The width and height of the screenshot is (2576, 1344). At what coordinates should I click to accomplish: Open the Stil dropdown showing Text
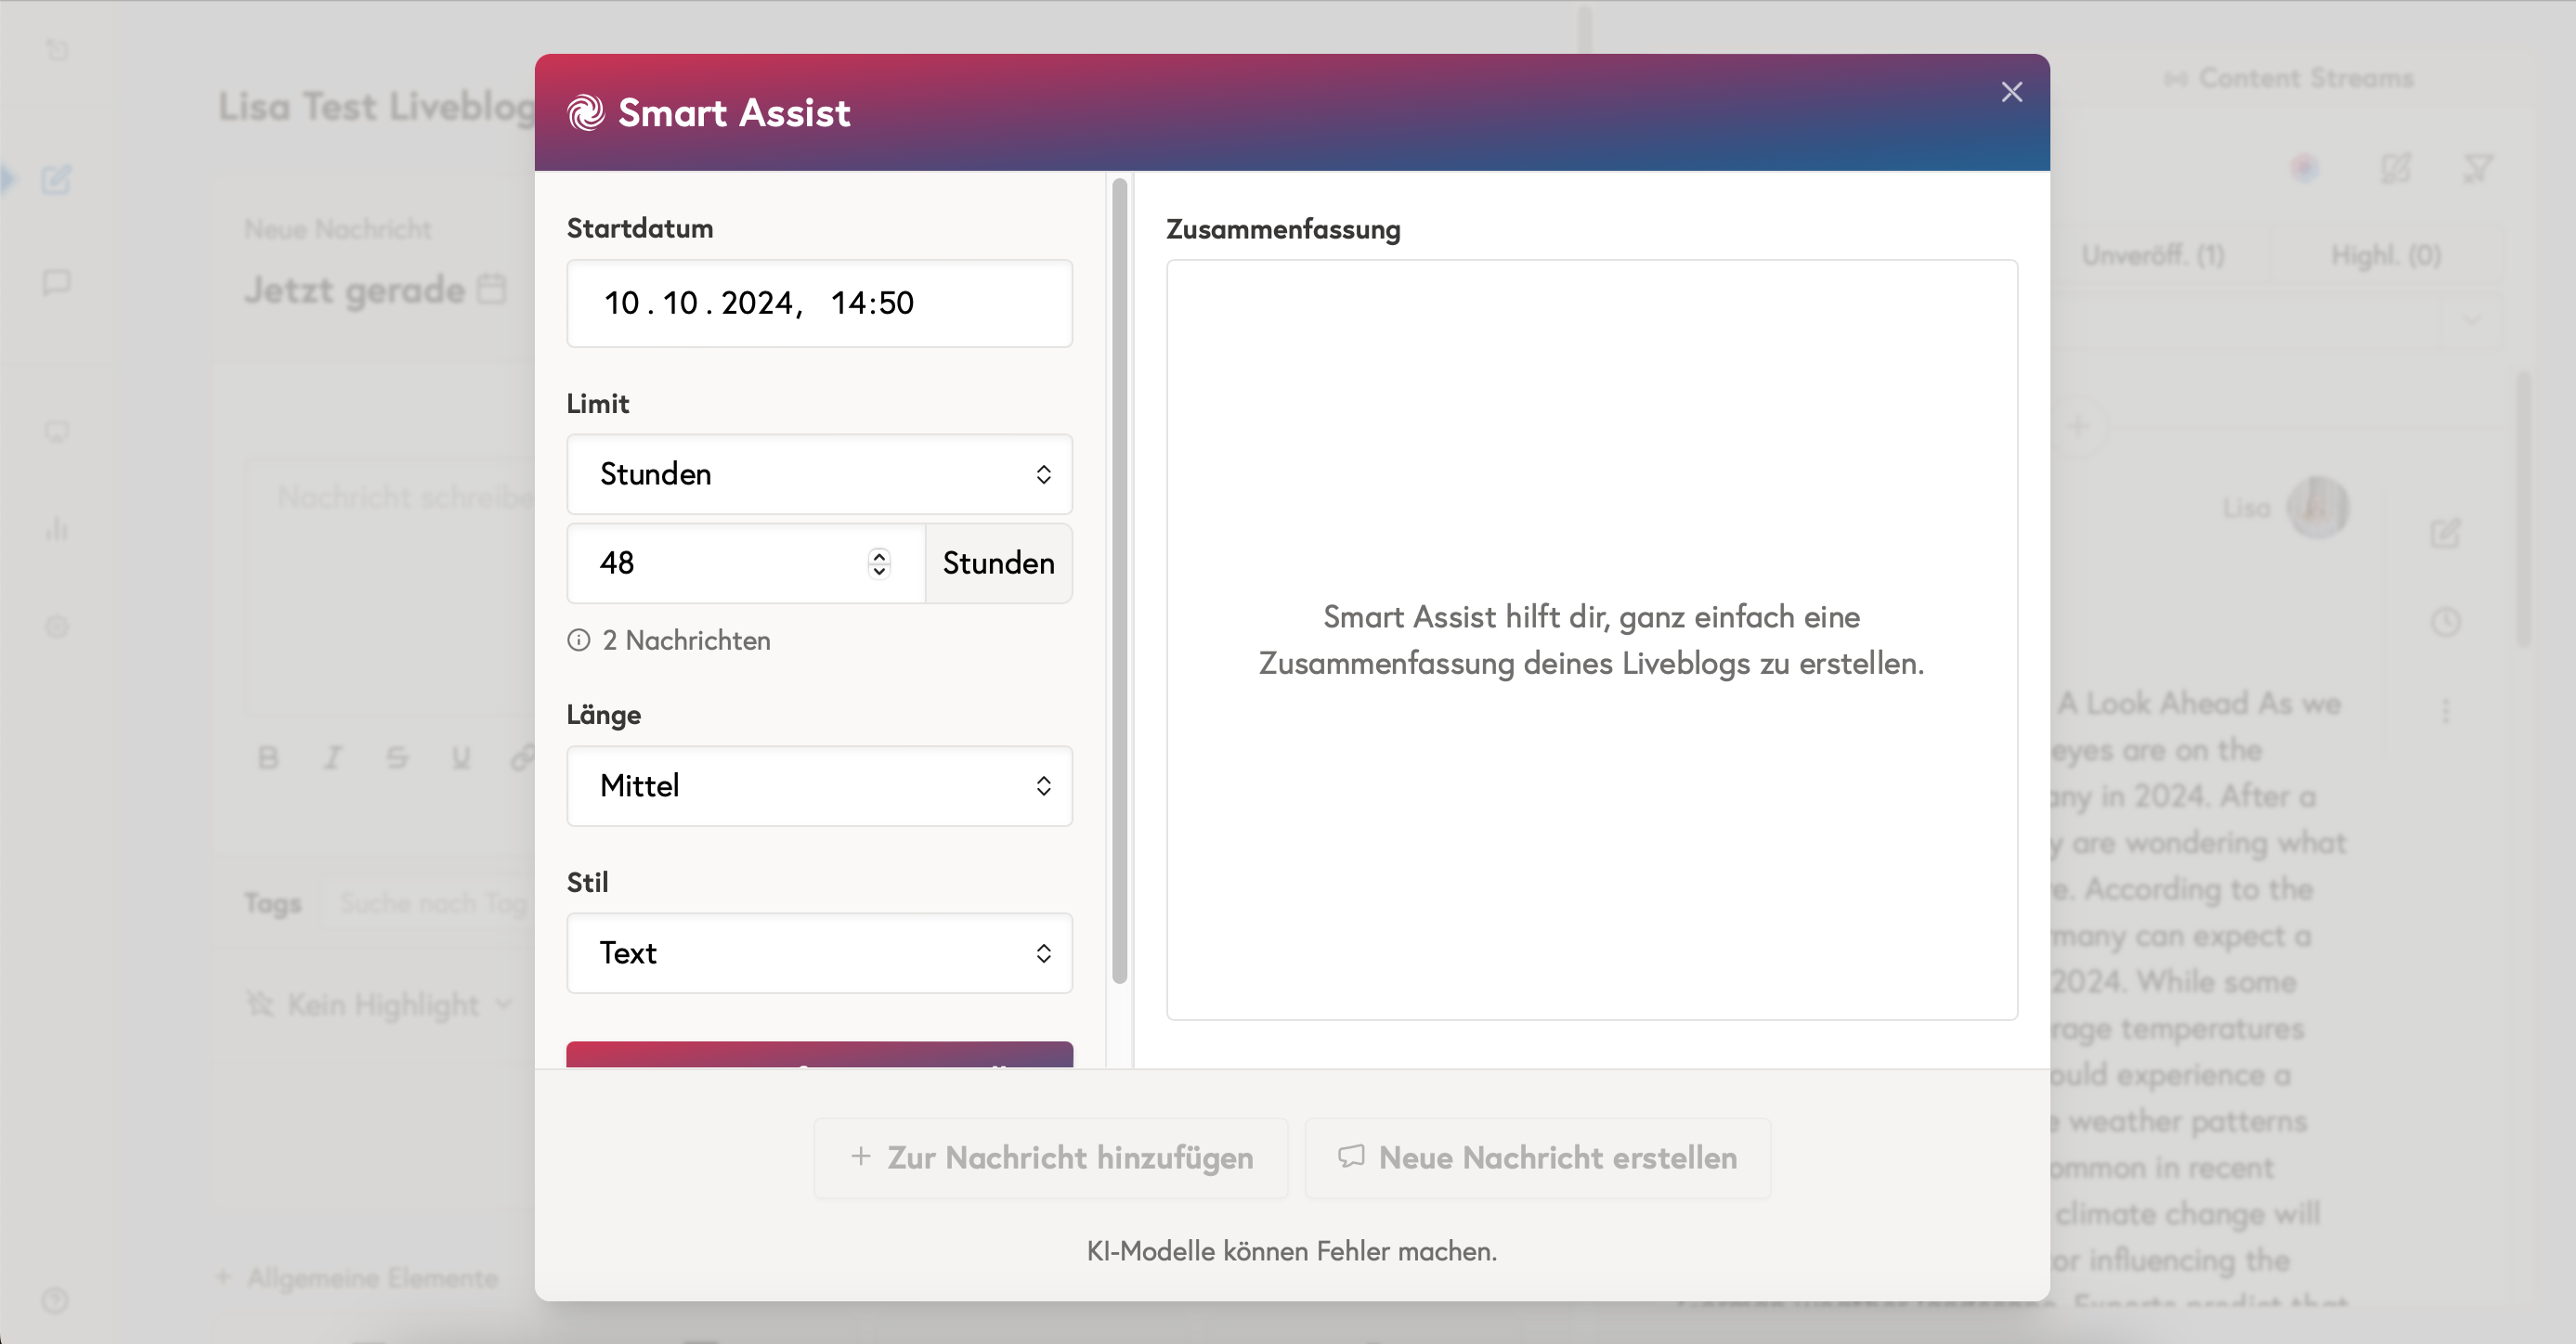[819, 952]
